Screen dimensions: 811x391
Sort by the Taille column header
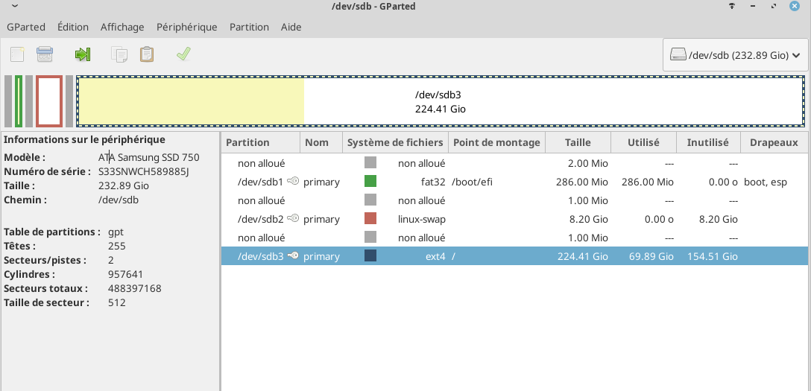(578, 142)
